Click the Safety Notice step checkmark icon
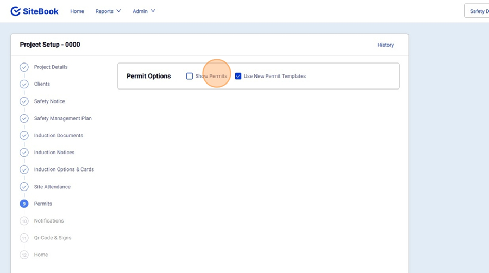 click(24, 101)
